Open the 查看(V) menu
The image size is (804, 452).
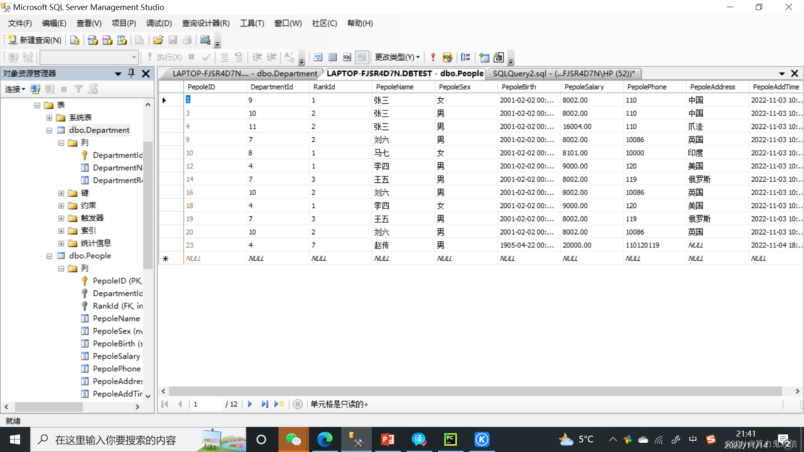pos(89,23)
